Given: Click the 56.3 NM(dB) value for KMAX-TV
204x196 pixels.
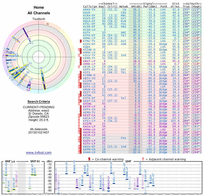Looking at the screenshot, I should click(136, 10).
